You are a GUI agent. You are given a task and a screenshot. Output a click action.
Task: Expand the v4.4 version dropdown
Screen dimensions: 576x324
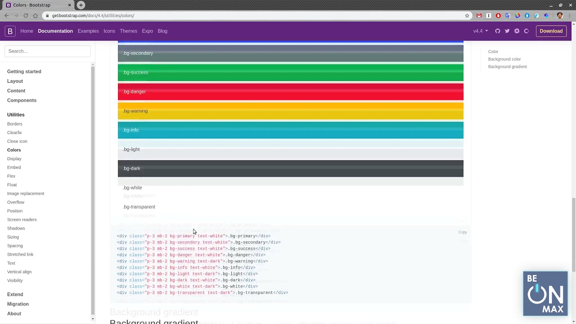point(481,31)
